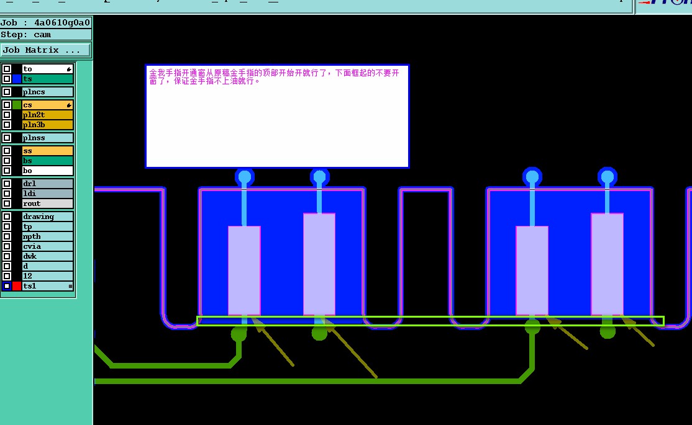Toggle the checkbox for layer ts
Screen dimensions: 692x425
7,79
